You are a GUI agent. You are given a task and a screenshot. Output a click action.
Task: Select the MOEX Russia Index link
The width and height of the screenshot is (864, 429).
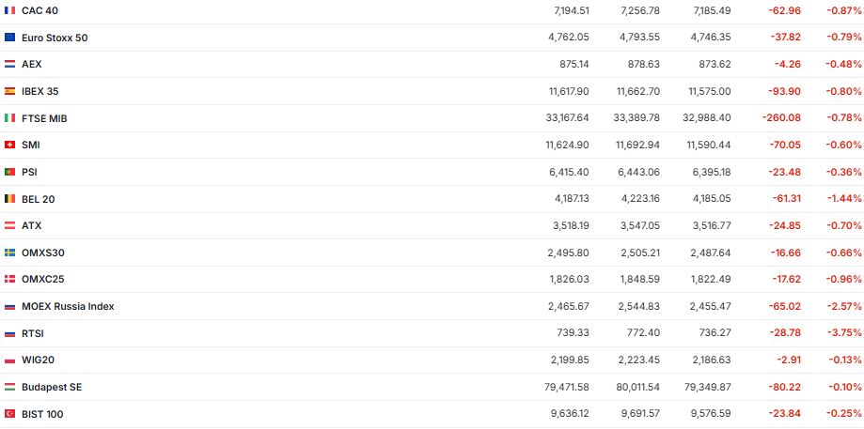point(68,306)
